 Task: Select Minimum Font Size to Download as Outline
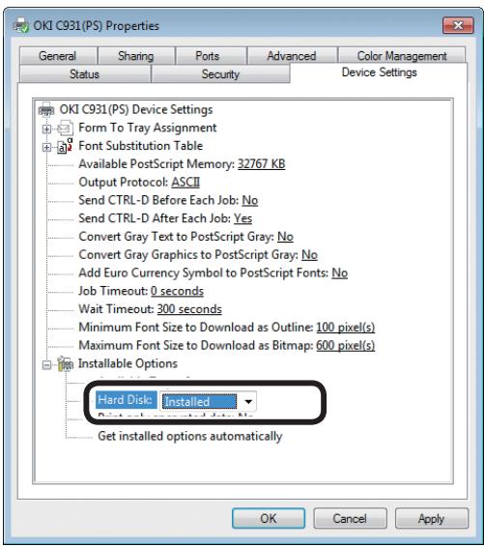196,327
